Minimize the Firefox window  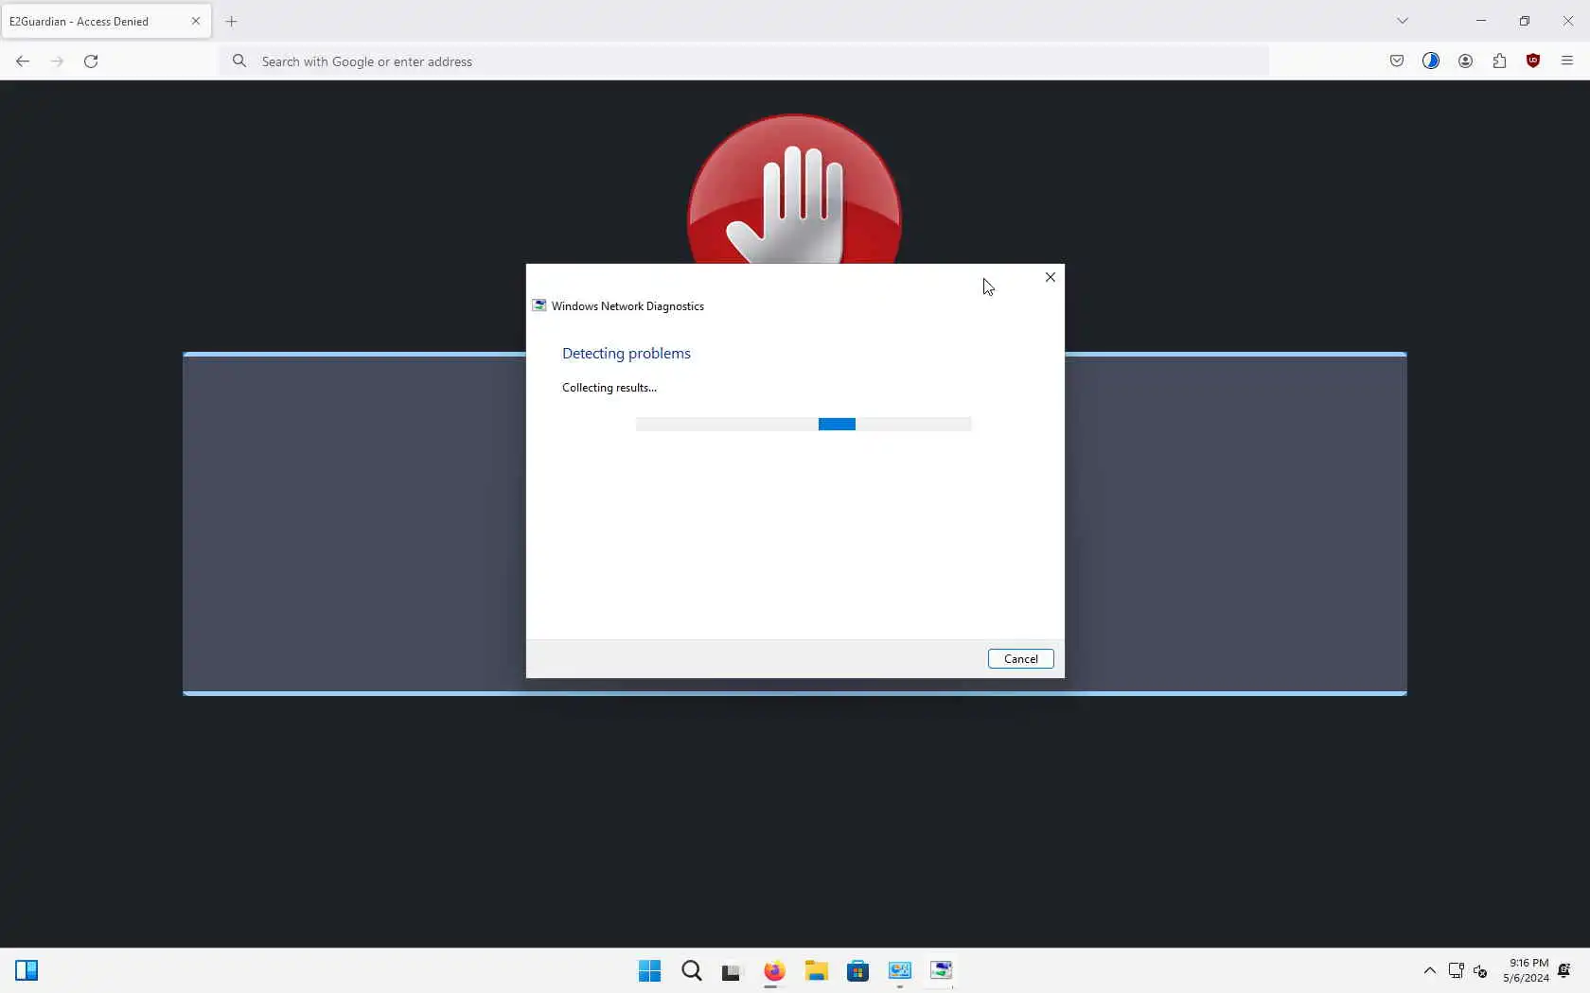[1481, 21]
